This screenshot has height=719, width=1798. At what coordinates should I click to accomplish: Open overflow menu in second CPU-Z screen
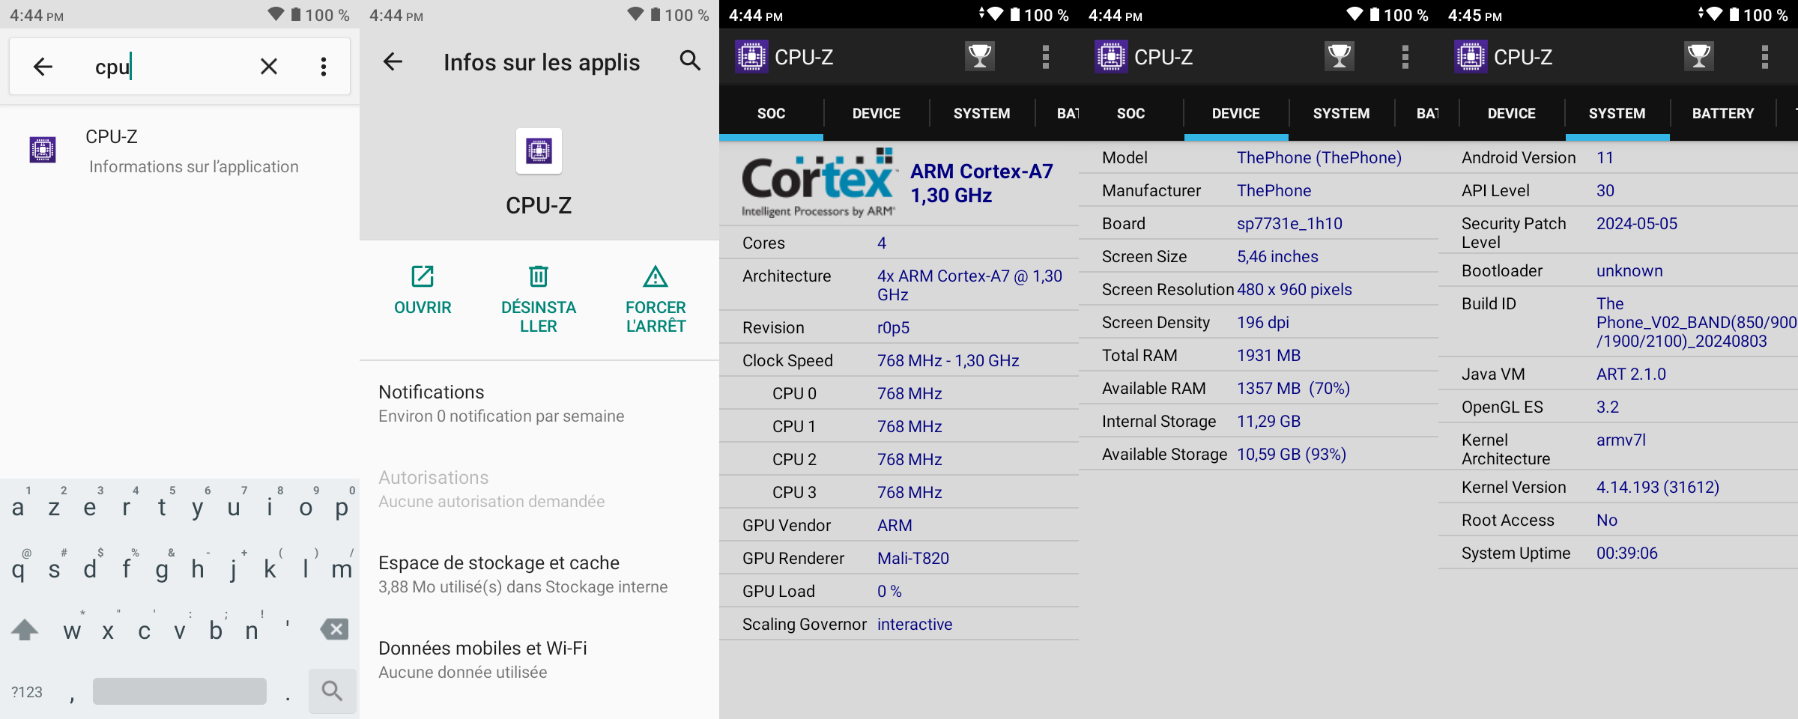point(1405,57)
